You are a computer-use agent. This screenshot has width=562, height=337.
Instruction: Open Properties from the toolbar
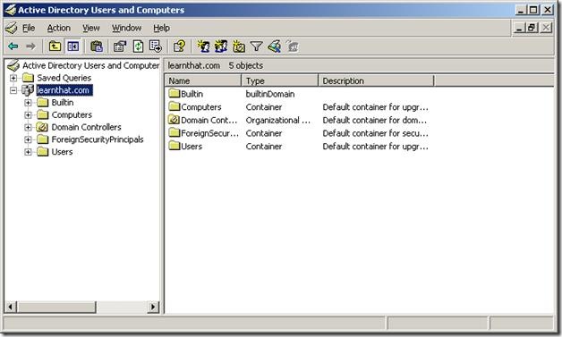[120, 46]
